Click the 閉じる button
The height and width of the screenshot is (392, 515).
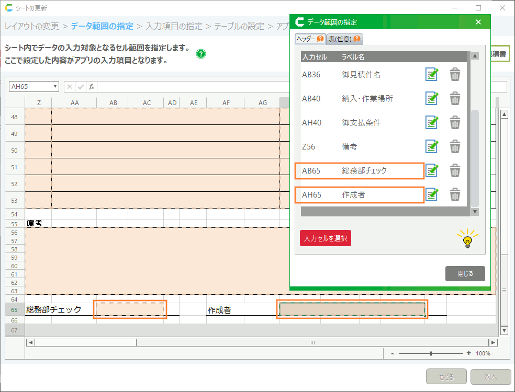tap(465, 273)
